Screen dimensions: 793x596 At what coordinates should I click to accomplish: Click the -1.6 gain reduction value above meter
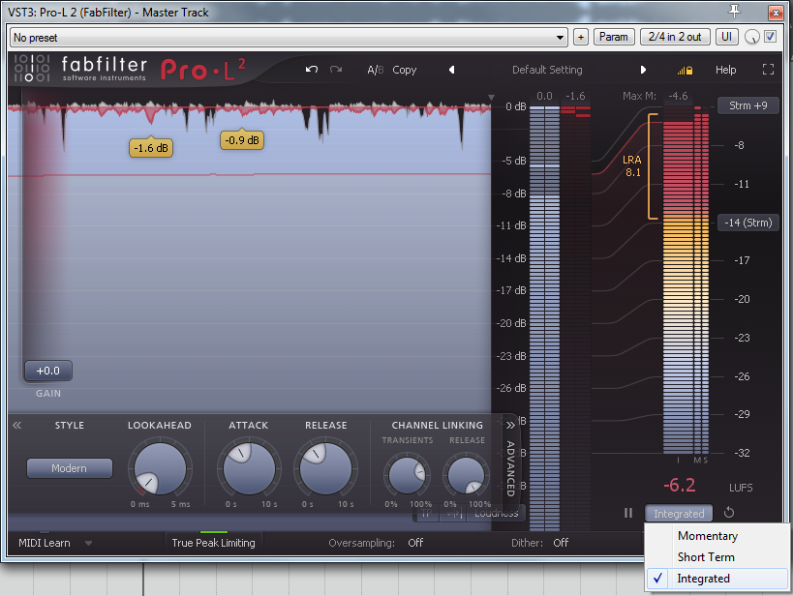tap(575, 96)
